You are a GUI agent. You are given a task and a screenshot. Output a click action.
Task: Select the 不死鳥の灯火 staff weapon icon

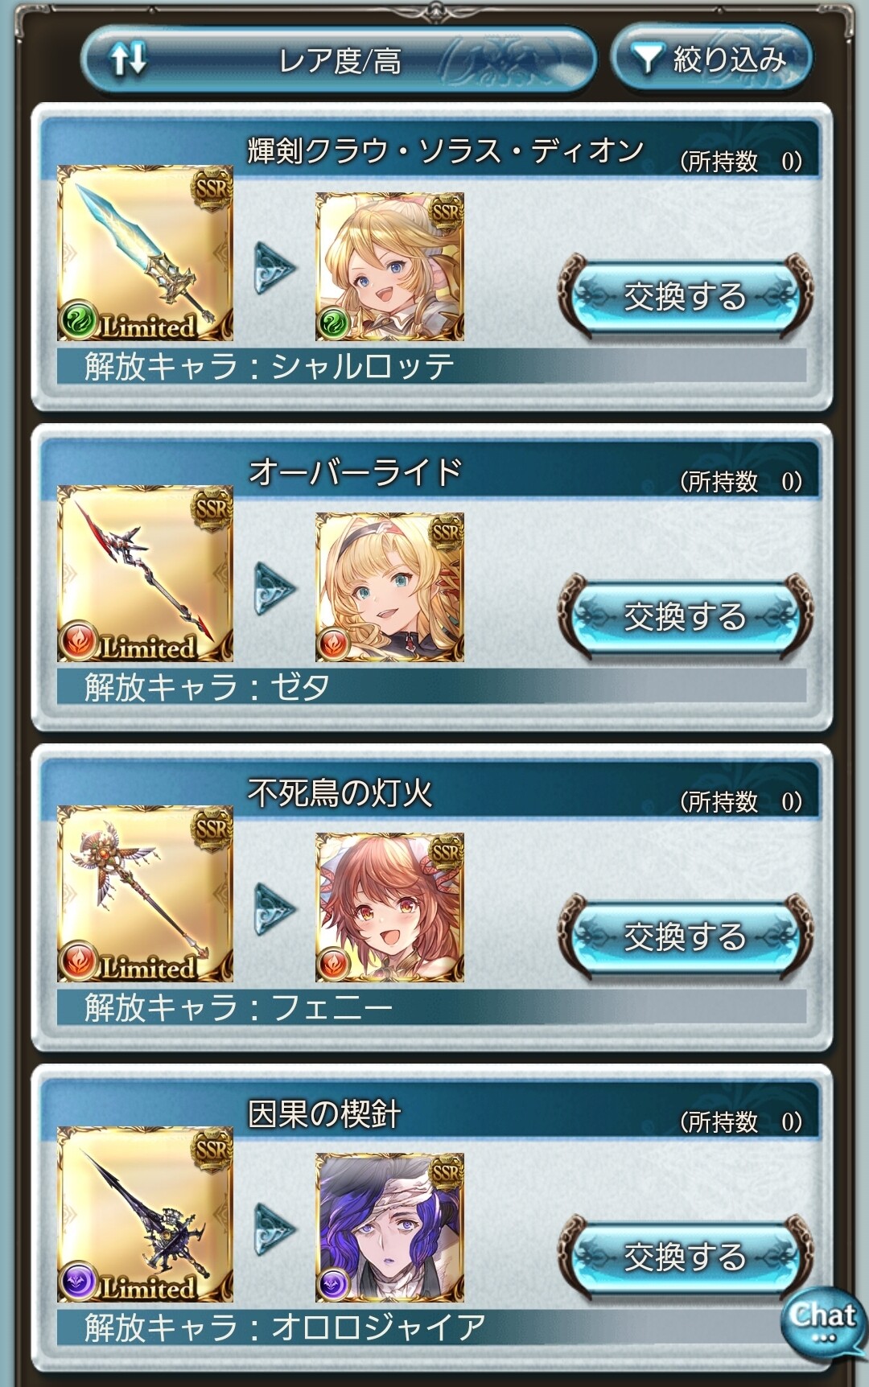point(145,893)
